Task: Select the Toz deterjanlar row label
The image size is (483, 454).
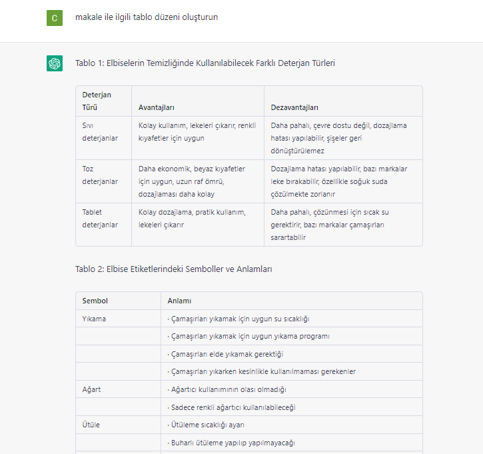Action: click(x=100, y=175)
